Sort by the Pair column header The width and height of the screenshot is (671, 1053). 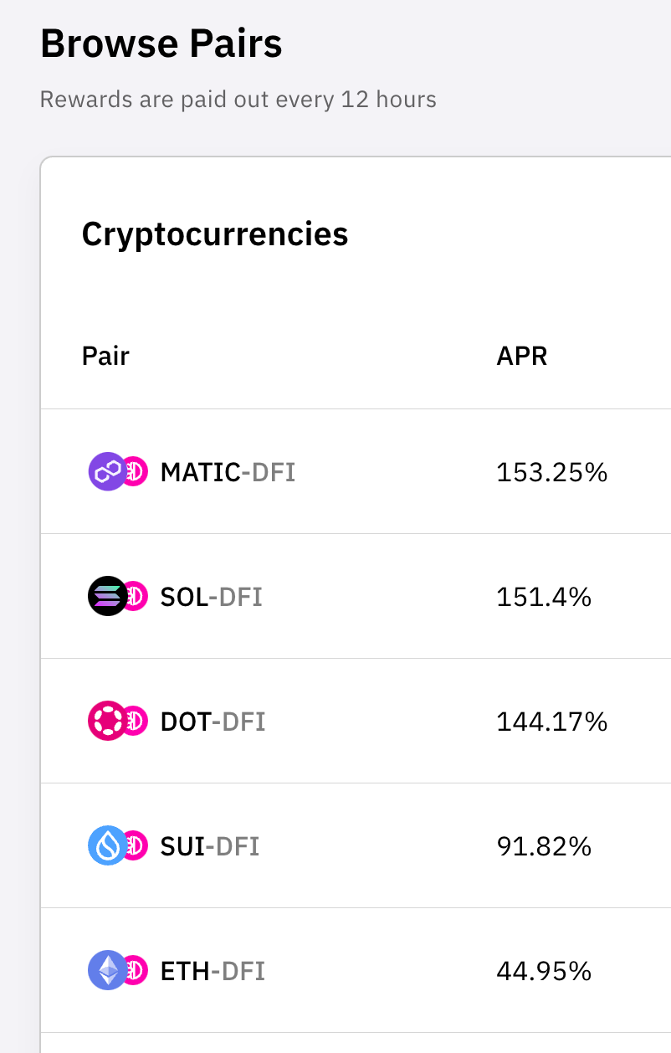pos(105,357)
